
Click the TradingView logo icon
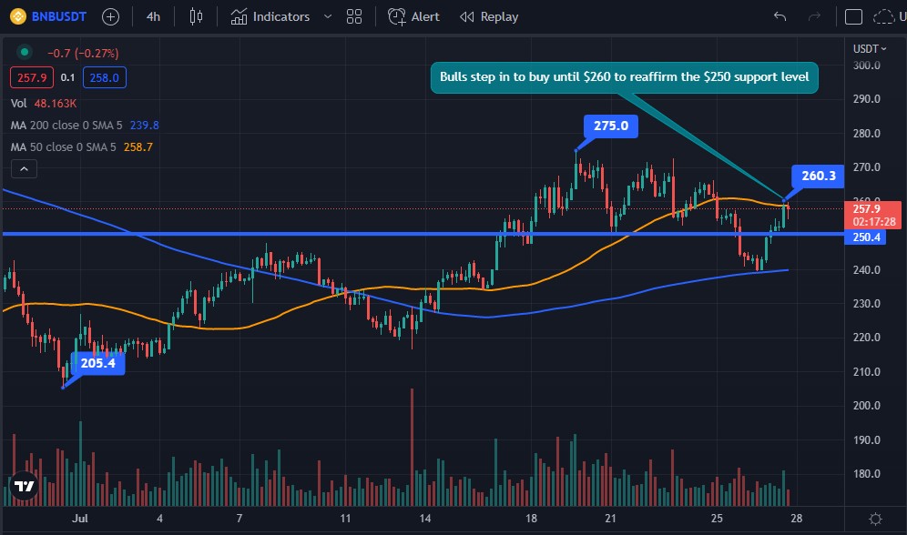coord(25,486)
